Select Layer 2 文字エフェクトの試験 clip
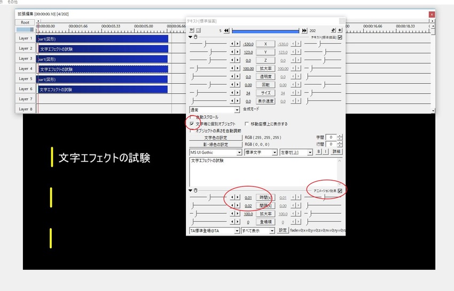Image resolution: width=454 pixels, height=291 pixels. tap(104, 49)
